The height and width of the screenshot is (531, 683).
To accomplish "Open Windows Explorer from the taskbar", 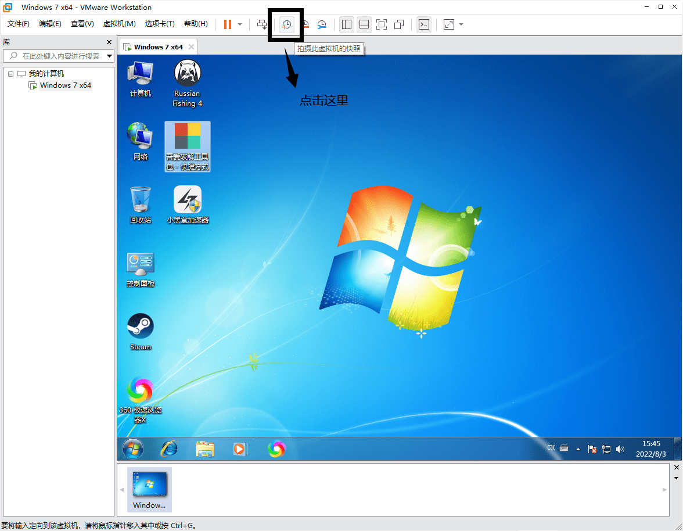I will pos(204,449).
